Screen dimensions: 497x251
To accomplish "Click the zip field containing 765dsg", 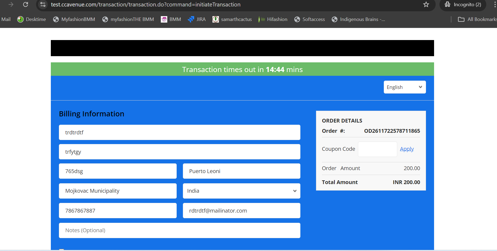I will click(x=118, y=171).
